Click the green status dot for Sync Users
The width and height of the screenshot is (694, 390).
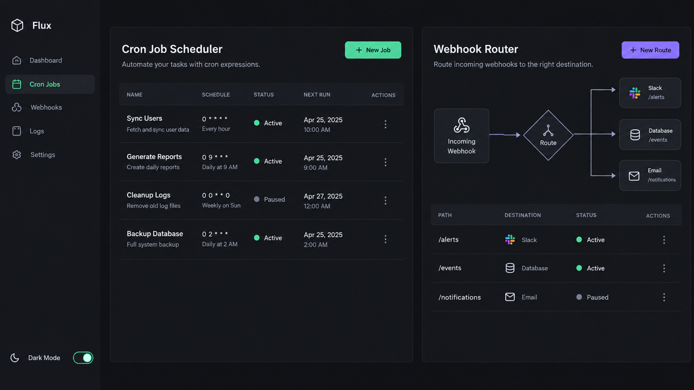pos(257,123)
